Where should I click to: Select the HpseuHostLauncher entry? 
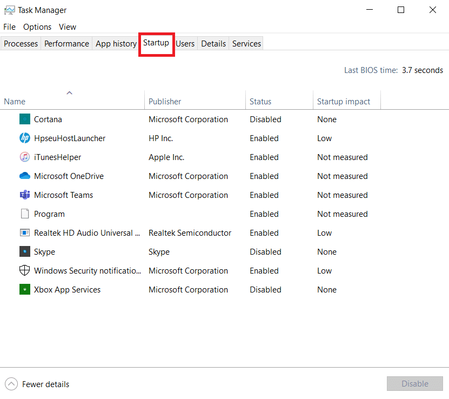tap(70, 138)
